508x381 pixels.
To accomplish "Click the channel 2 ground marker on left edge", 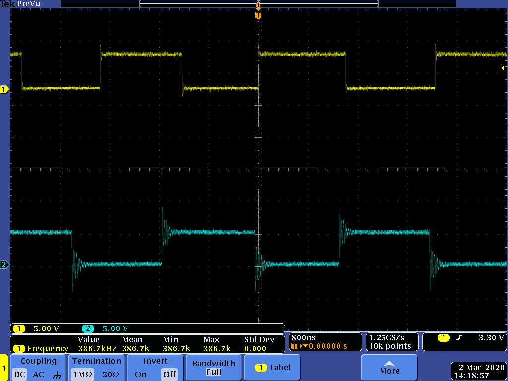I will pos(4,265).
